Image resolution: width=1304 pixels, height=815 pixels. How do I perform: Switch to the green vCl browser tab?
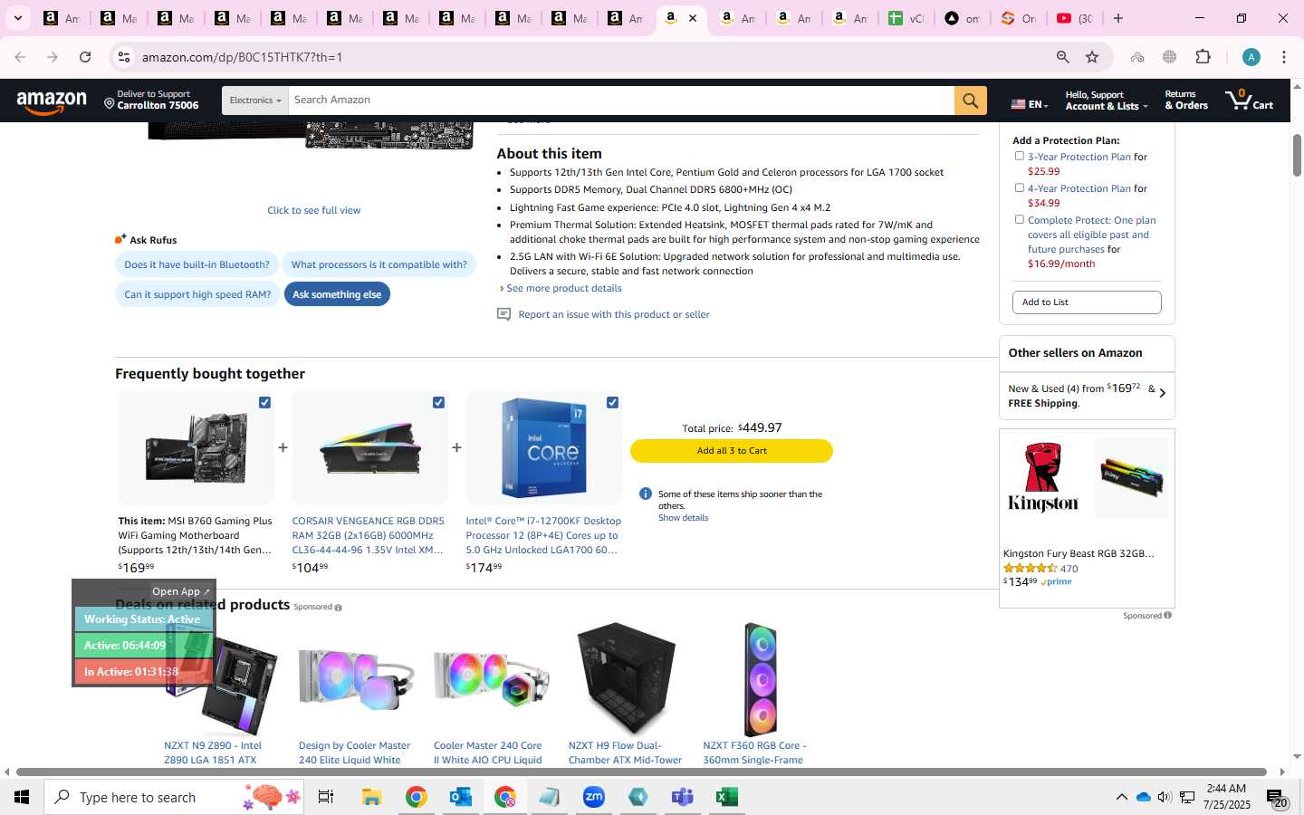pos(906,18)
